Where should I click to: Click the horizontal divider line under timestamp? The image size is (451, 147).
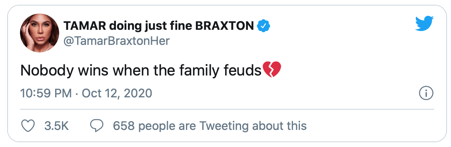tap(227, 109)
